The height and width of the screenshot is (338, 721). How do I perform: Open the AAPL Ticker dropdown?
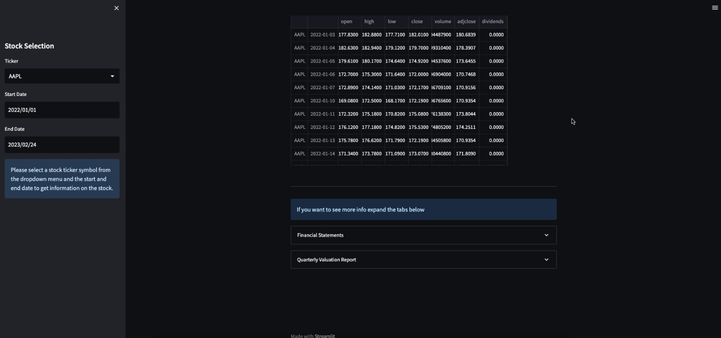[x=62, y=76]
